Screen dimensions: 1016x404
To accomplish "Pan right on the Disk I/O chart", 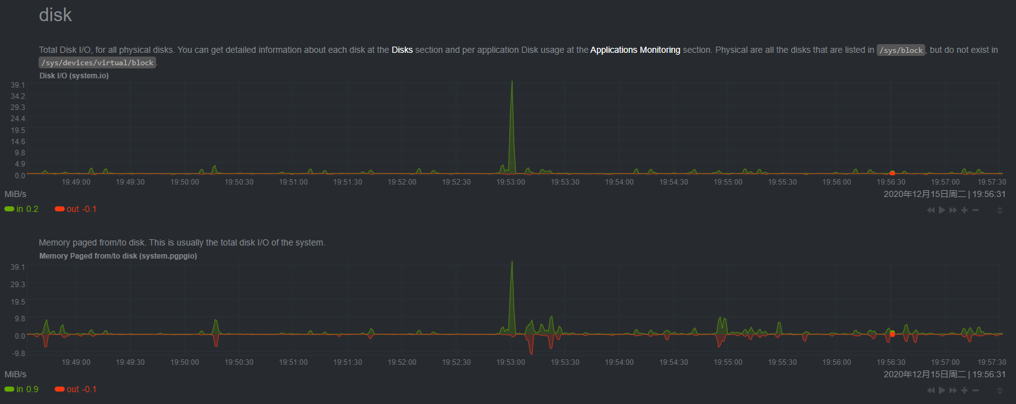I will 953,210.
